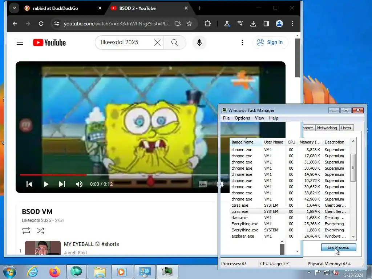Open Task Manager Help menu
This screenshot has height=279, width=372.
point(274,118)
